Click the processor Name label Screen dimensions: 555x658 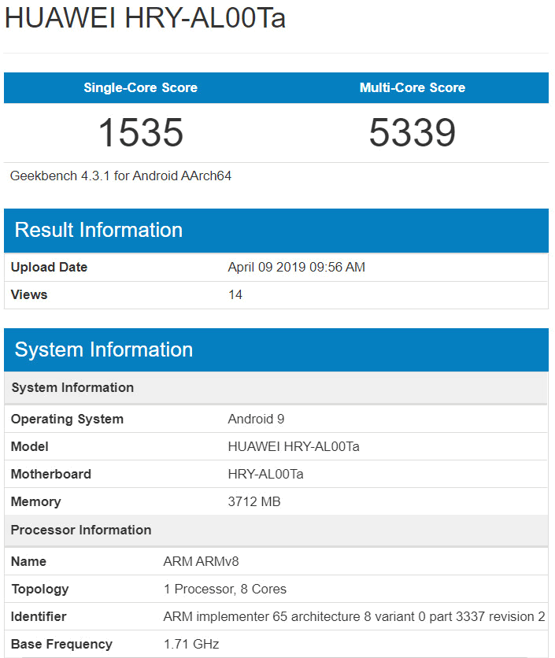point(28,561)
